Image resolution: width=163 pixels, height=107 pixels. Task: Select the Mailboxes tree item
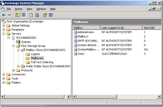pyautogui.click(x=37, y=58)
